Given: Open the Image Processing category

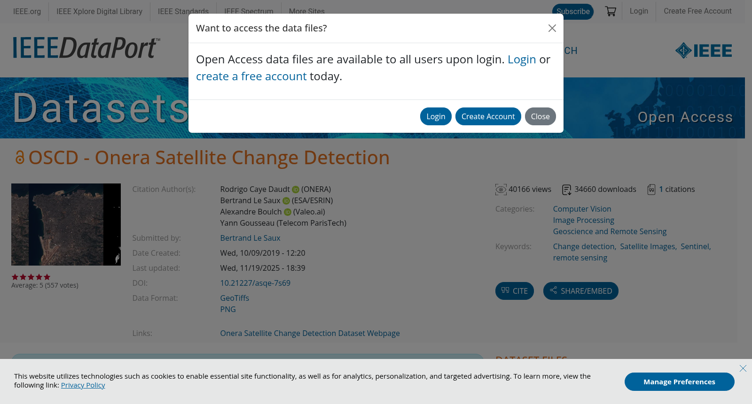Looking at the screenshot, I should [583, 220].
